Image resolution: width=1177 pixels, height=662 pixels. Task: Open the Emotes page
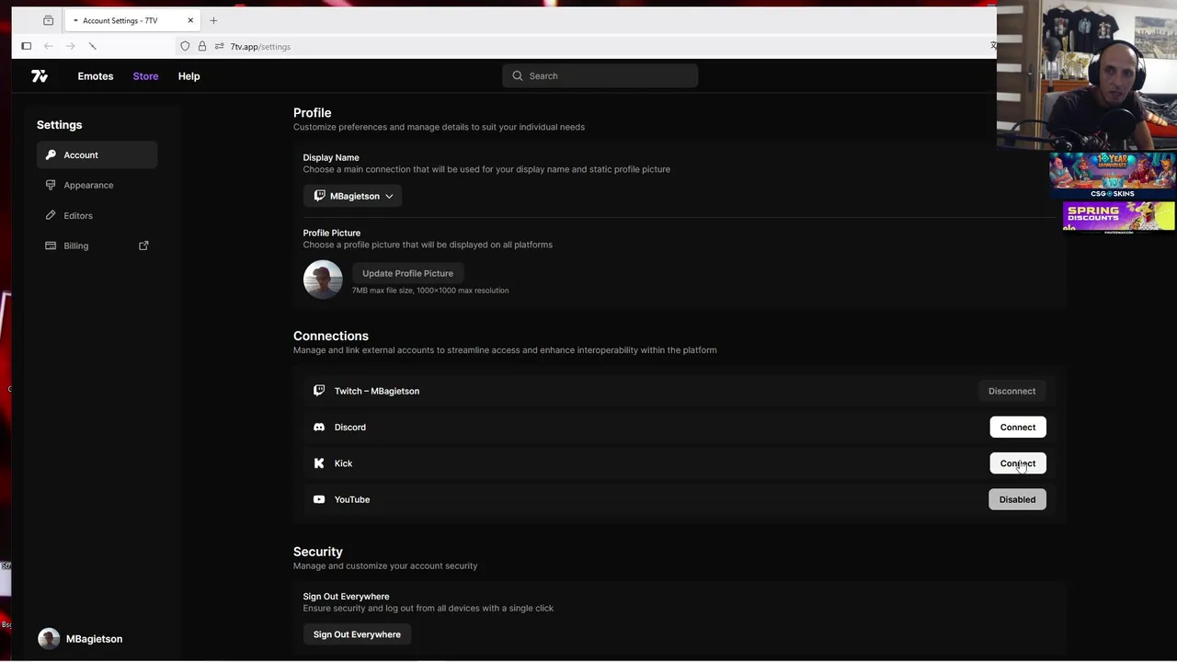[x=96, y=76]
